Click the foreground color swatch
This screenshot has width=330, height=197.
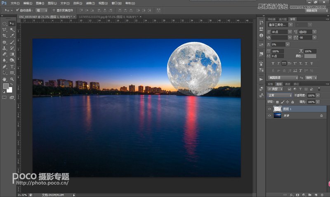pos(6,86)
